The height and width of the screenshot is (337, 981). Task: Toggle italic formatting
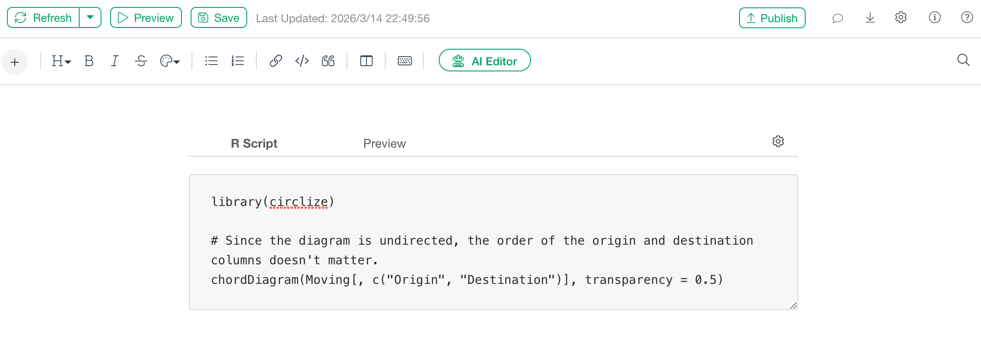114,61
